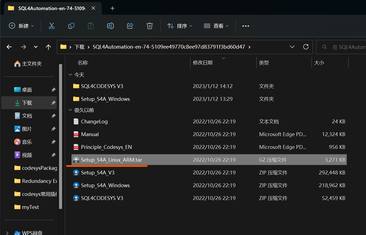Viewport: 366px width, 235px height.
Task: Select the codesys常用插 sidebar folder
Action: (29, 194)
